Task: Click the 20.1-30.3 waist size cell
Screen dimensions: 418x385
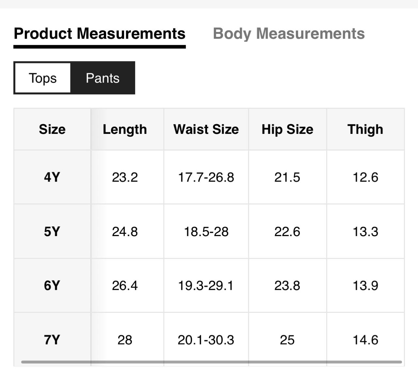Action: pos(206,340)
